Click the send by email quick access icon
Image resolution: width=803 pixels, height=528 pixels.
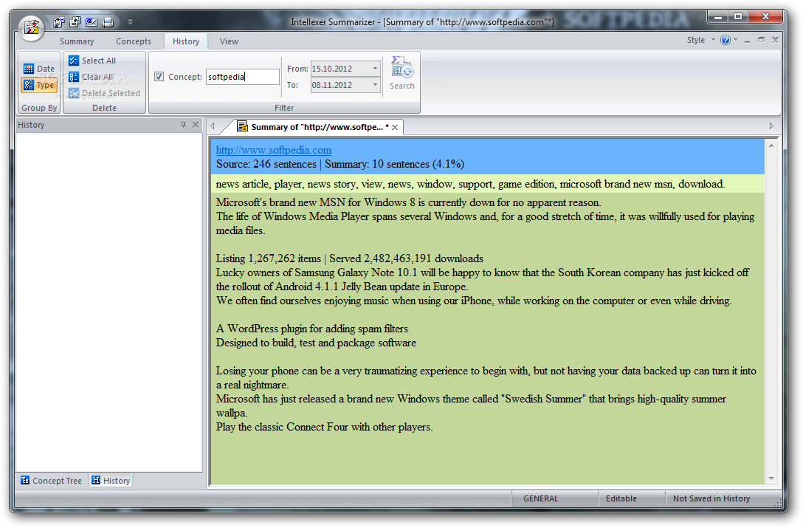92,22
